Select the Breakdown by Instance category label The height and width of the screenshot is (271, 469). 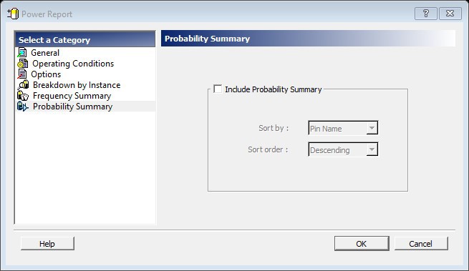(x=77, y=85)
